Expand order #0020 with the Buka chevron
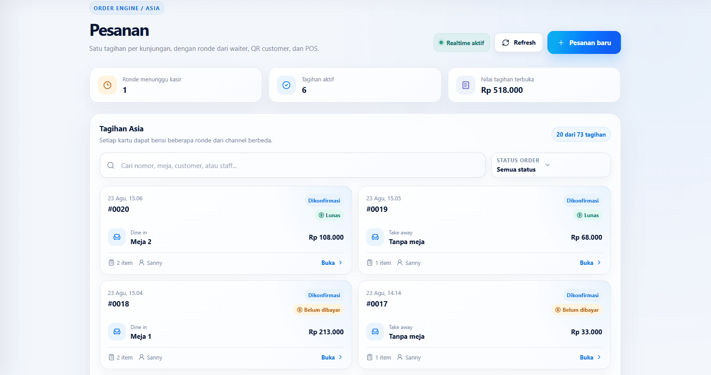Screen dimensions: 711x375 point(341,263)
